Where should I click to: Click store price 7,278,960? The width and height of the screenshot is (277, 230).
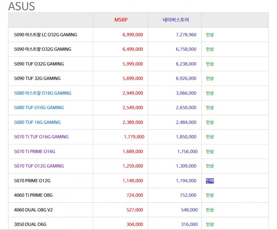[186, 35]
